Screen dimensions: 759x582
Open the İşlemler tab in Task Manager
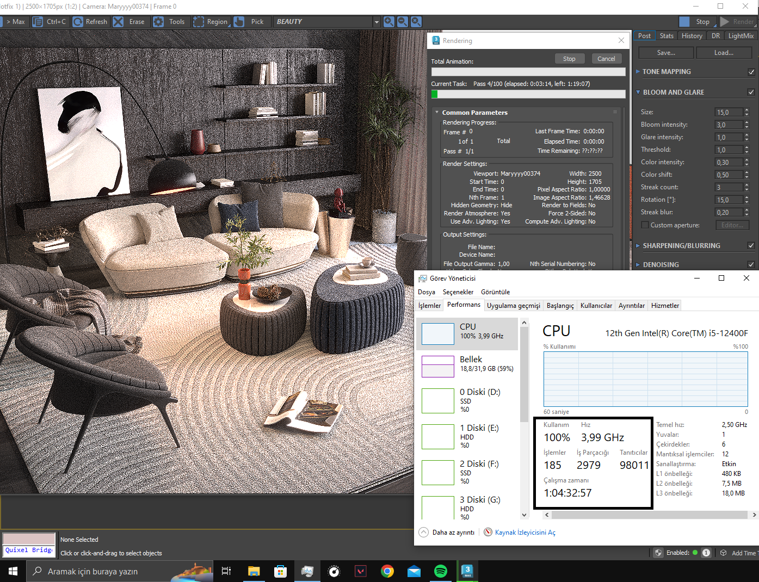point(429,306)
